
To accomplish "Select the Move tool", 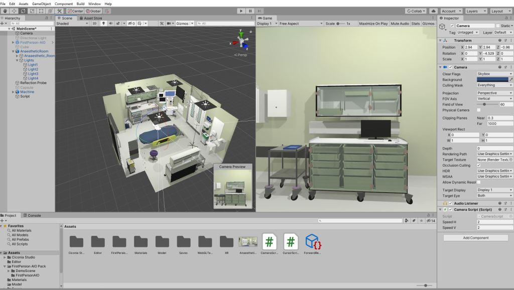I will [x=14, y=11].
